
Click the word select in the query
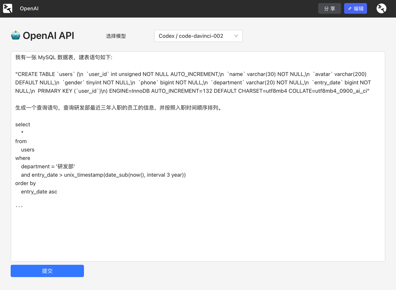click(x=23, y=124)
